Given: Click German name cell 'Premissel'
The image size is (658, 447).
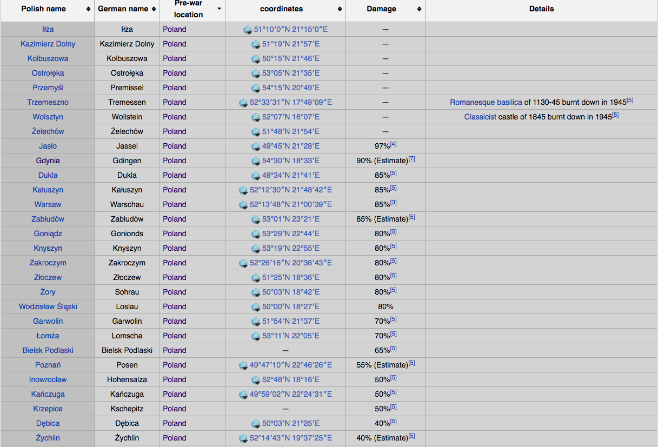Looking at the screenshot, I should point(127,88).
